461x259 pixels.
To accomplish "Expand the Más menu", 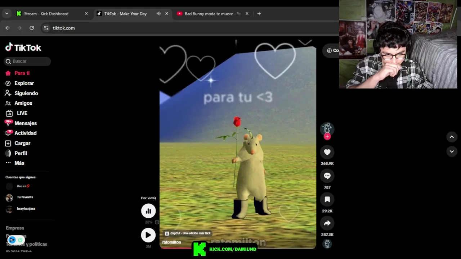I will [x=19, y=163].
